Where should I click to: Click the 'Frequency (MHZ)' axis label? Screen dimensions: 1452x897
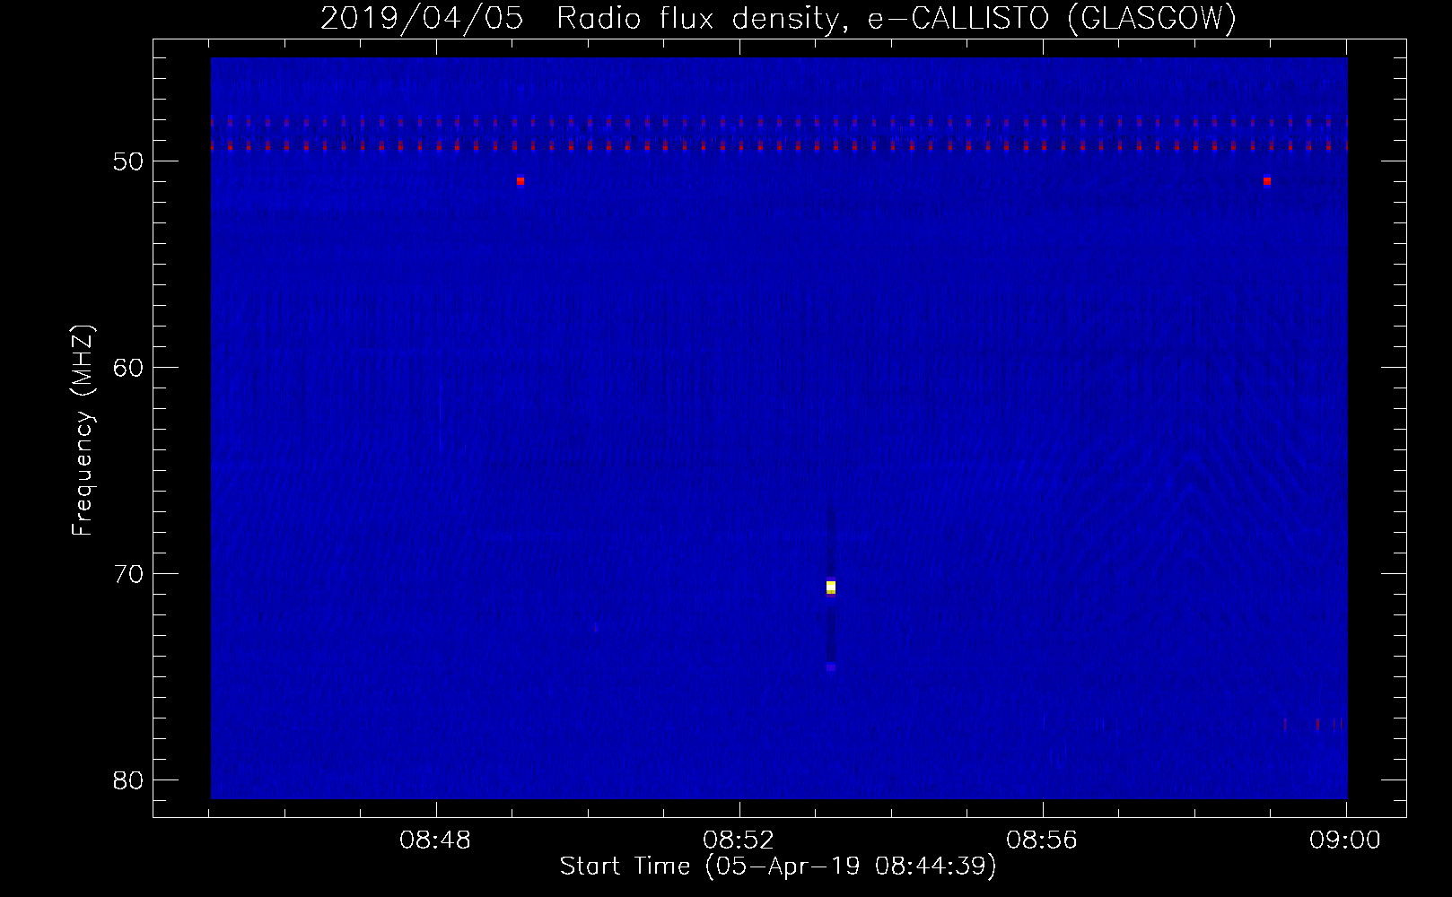pos(83,431)
